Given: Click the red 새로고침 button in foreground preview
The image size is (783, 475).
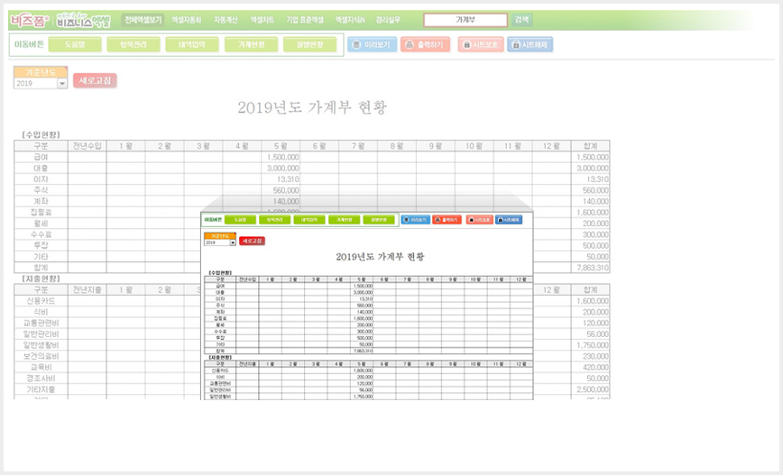Looking at the screenshot, I should 253,241.
